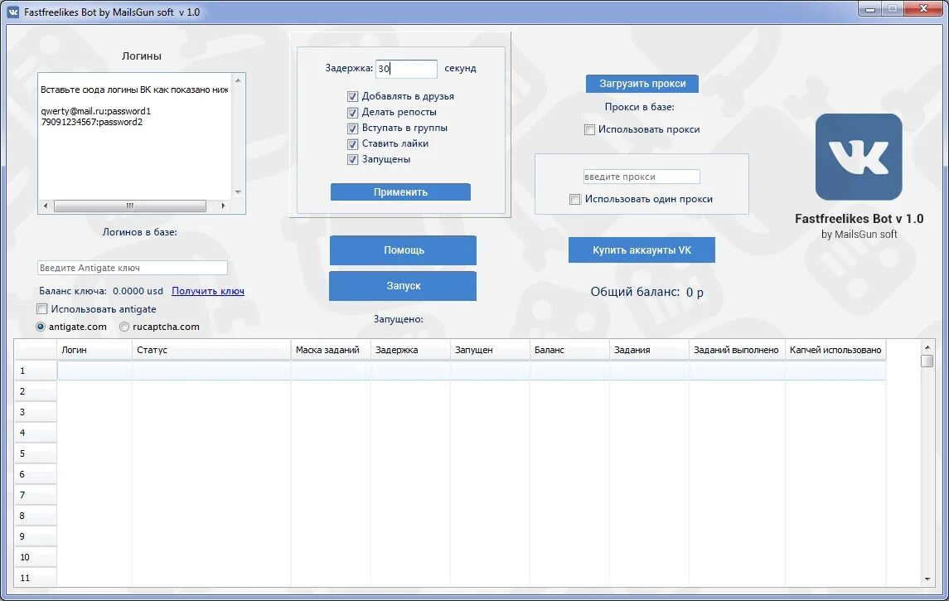The image size is (949, 601).
Task: Minimize the Fastfreelikes Bot window
Action: point(869,9)
